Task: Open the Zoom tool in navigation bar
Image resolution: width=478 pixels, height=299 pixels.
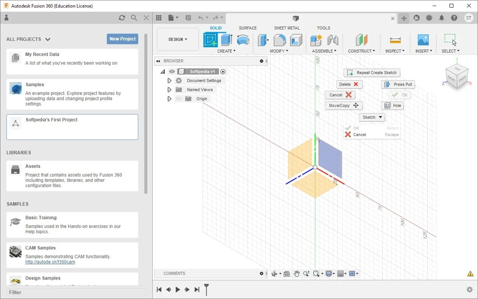Action: (x=306, y=273)
